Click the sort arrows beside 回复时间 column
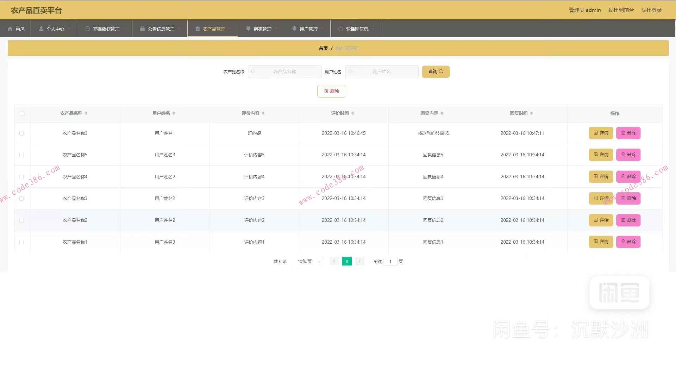 tap(531, 113)
